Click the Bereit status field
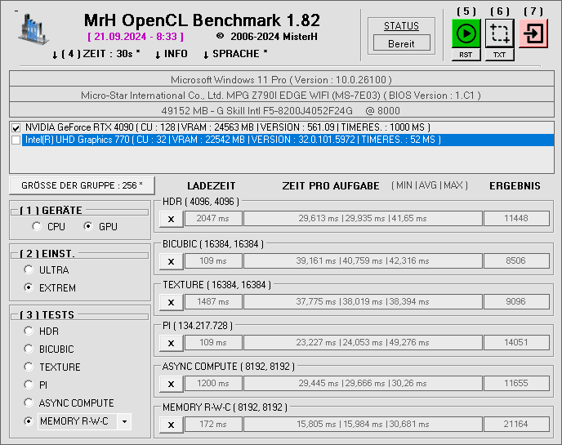The width and height of the screenshot is (562, 445). click(401, 44)
